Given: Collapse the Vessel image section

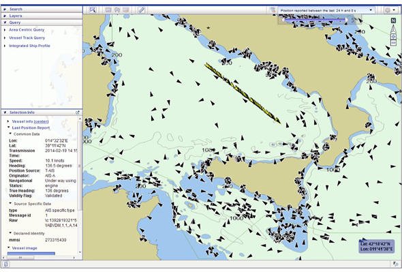Looking at the screenshot, I should click(8, 248).
